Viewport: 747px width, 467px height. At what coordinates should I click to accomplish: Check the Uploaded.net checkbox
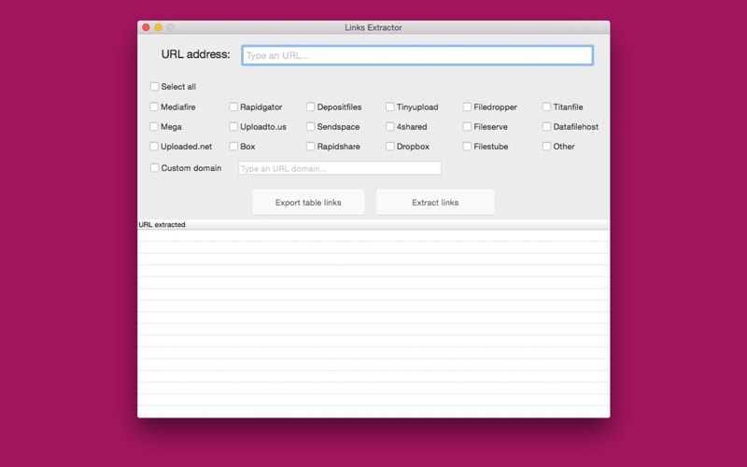[154, 147]
